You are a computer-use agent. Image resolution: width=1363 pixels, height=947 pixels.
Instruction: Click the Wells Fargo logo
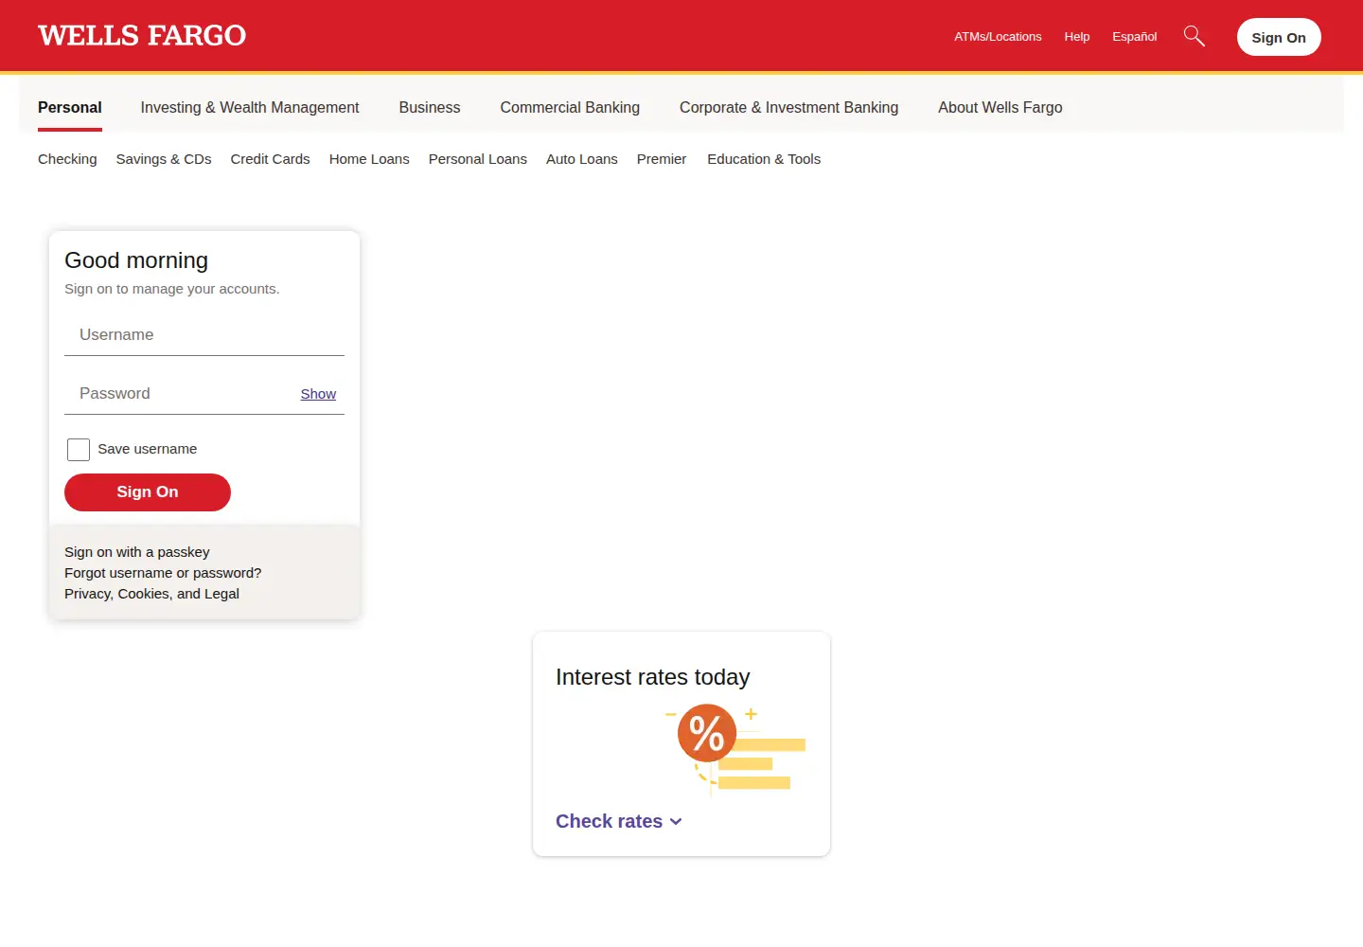coord(142,36)
